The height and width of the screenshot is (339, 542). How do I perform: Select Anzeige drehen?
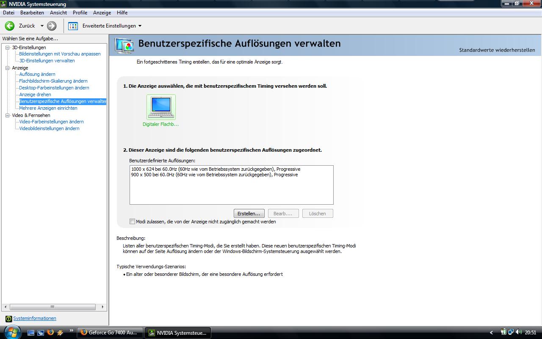(x=35, y=94)
